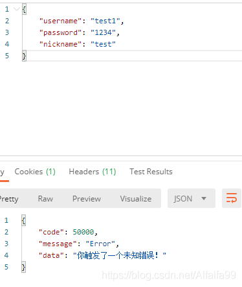Click the "Error" message value
Screen dimensions: 242x287
pos(100,244)
